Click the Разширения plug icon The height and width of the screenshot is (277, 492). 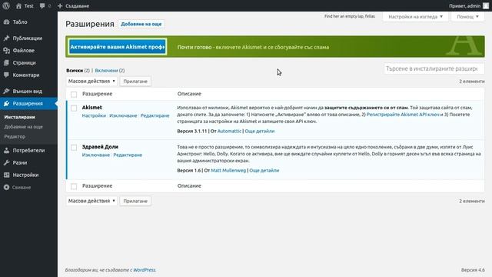(x=7, y=103)
